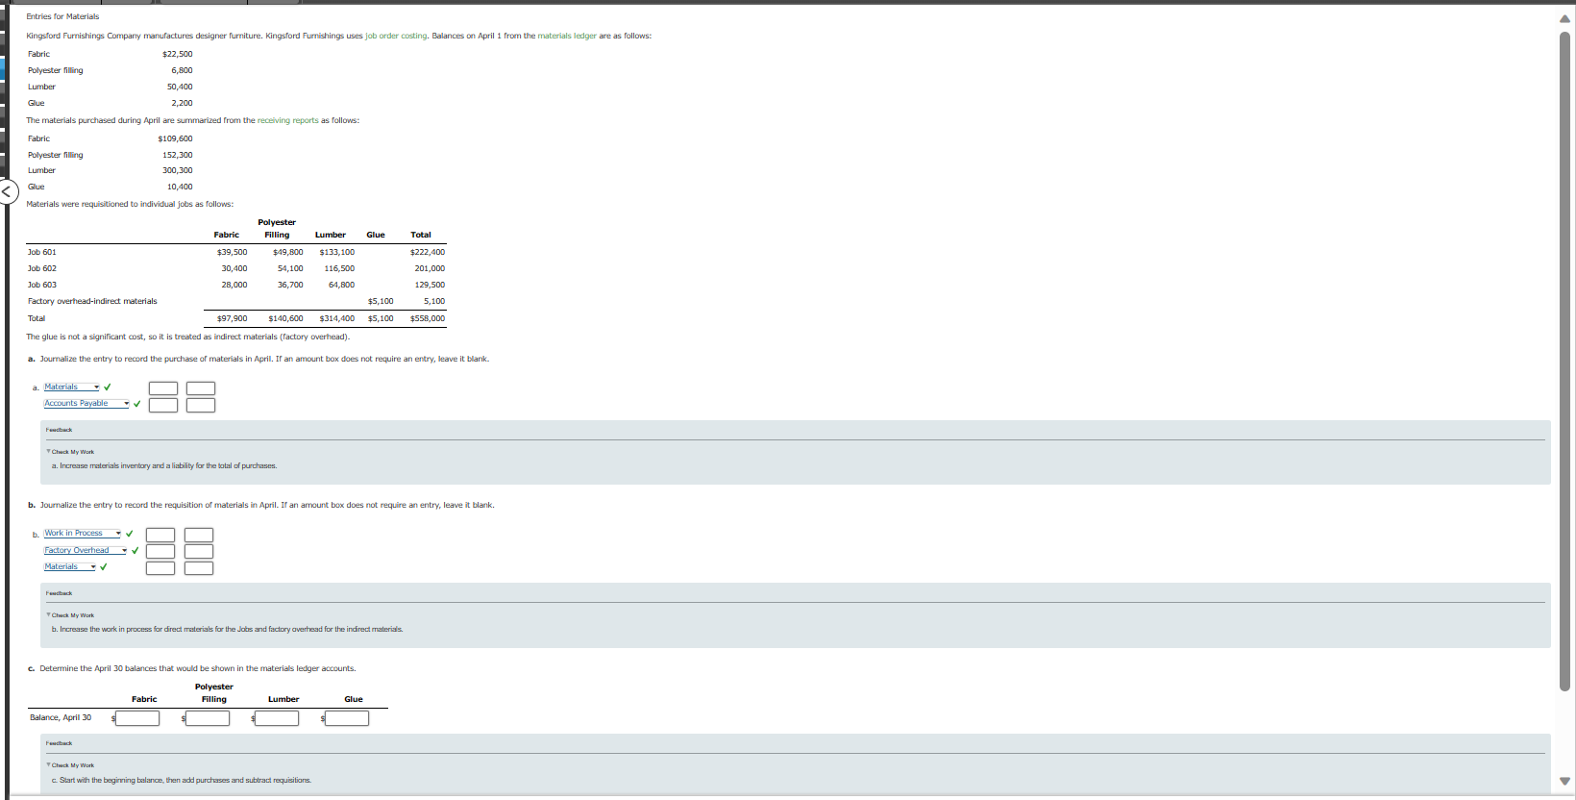Screen dimensions: 1576x800
Task: Click the $22,500 Fabric beginning balance
Action: 177,54
